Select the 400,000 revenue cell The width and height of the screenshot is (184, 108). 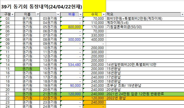[94, 40]
